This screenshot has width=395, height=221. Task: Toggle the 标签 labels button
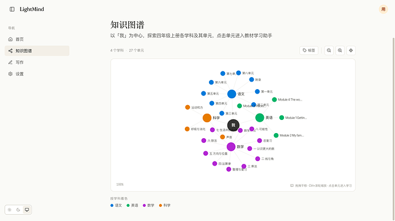point(309,50)
